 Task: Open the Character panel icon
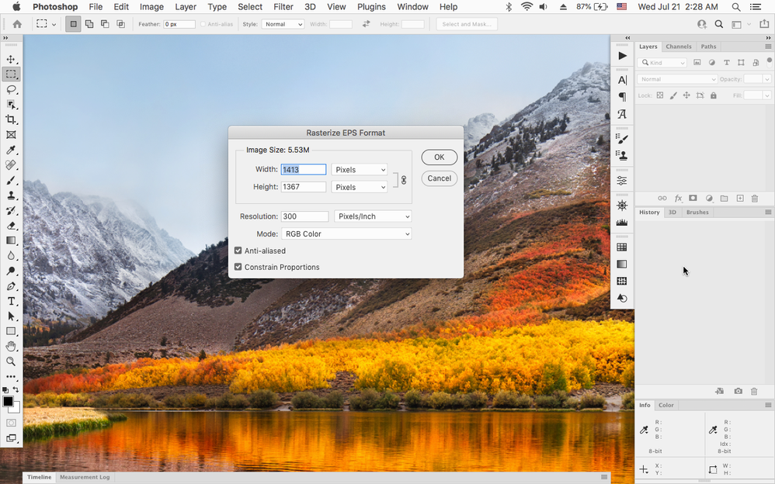622,80
